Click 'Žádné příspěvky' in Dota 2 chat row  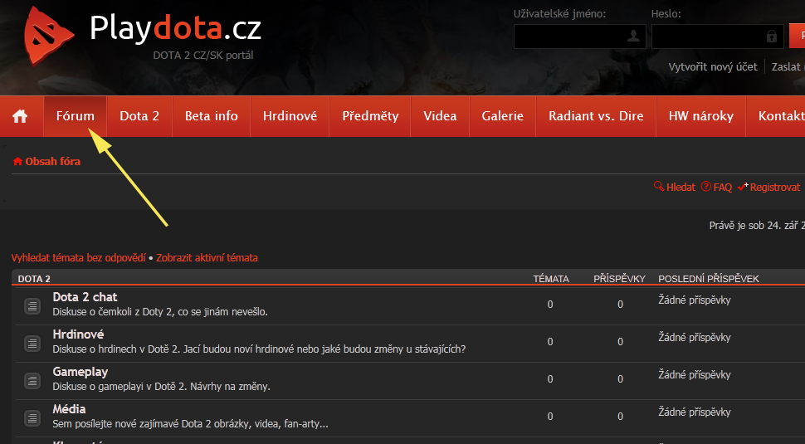coord(694,300)
